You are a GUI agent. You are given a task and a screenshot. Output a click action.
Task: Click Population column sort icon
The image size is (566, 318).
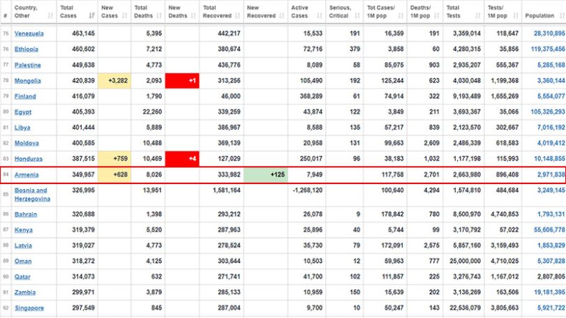click(x=562, y=15)
